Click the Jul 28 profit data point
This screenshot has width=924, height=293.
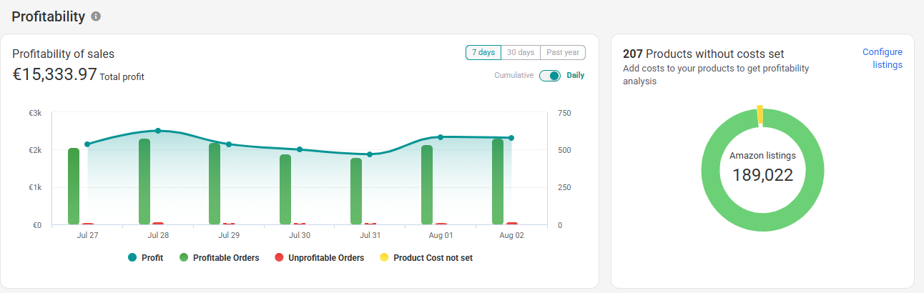coord(158,131)
